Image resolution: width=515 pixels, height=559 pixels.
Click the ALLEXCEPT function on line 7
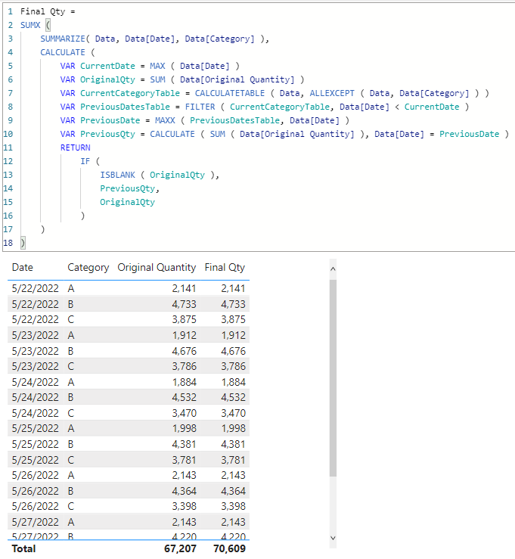(332, 93)
